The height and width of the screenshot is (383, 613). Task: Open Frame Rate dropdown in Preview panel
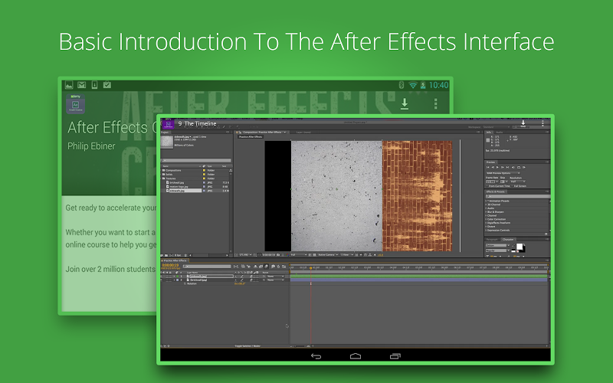[492, 182]
